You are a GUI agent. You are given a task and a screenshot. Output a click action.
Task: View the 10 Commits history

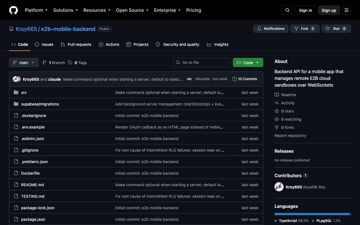(245, 79)
